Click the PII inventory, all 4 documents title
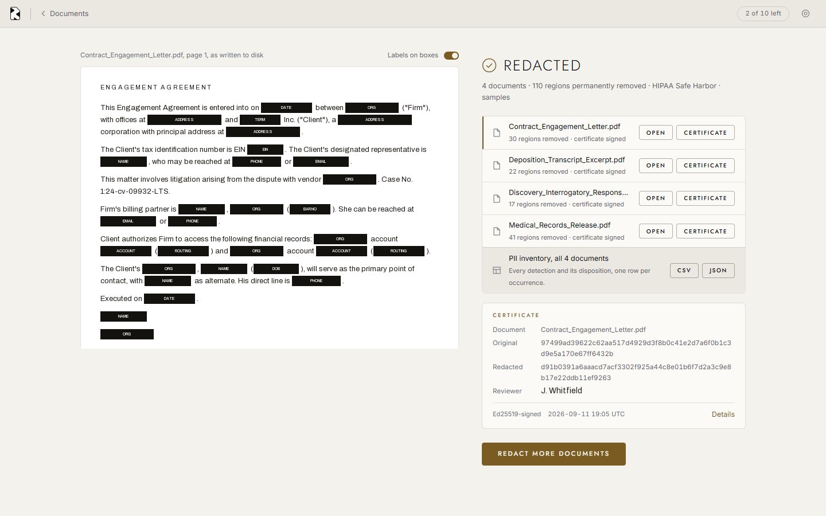 coord(559,259)
